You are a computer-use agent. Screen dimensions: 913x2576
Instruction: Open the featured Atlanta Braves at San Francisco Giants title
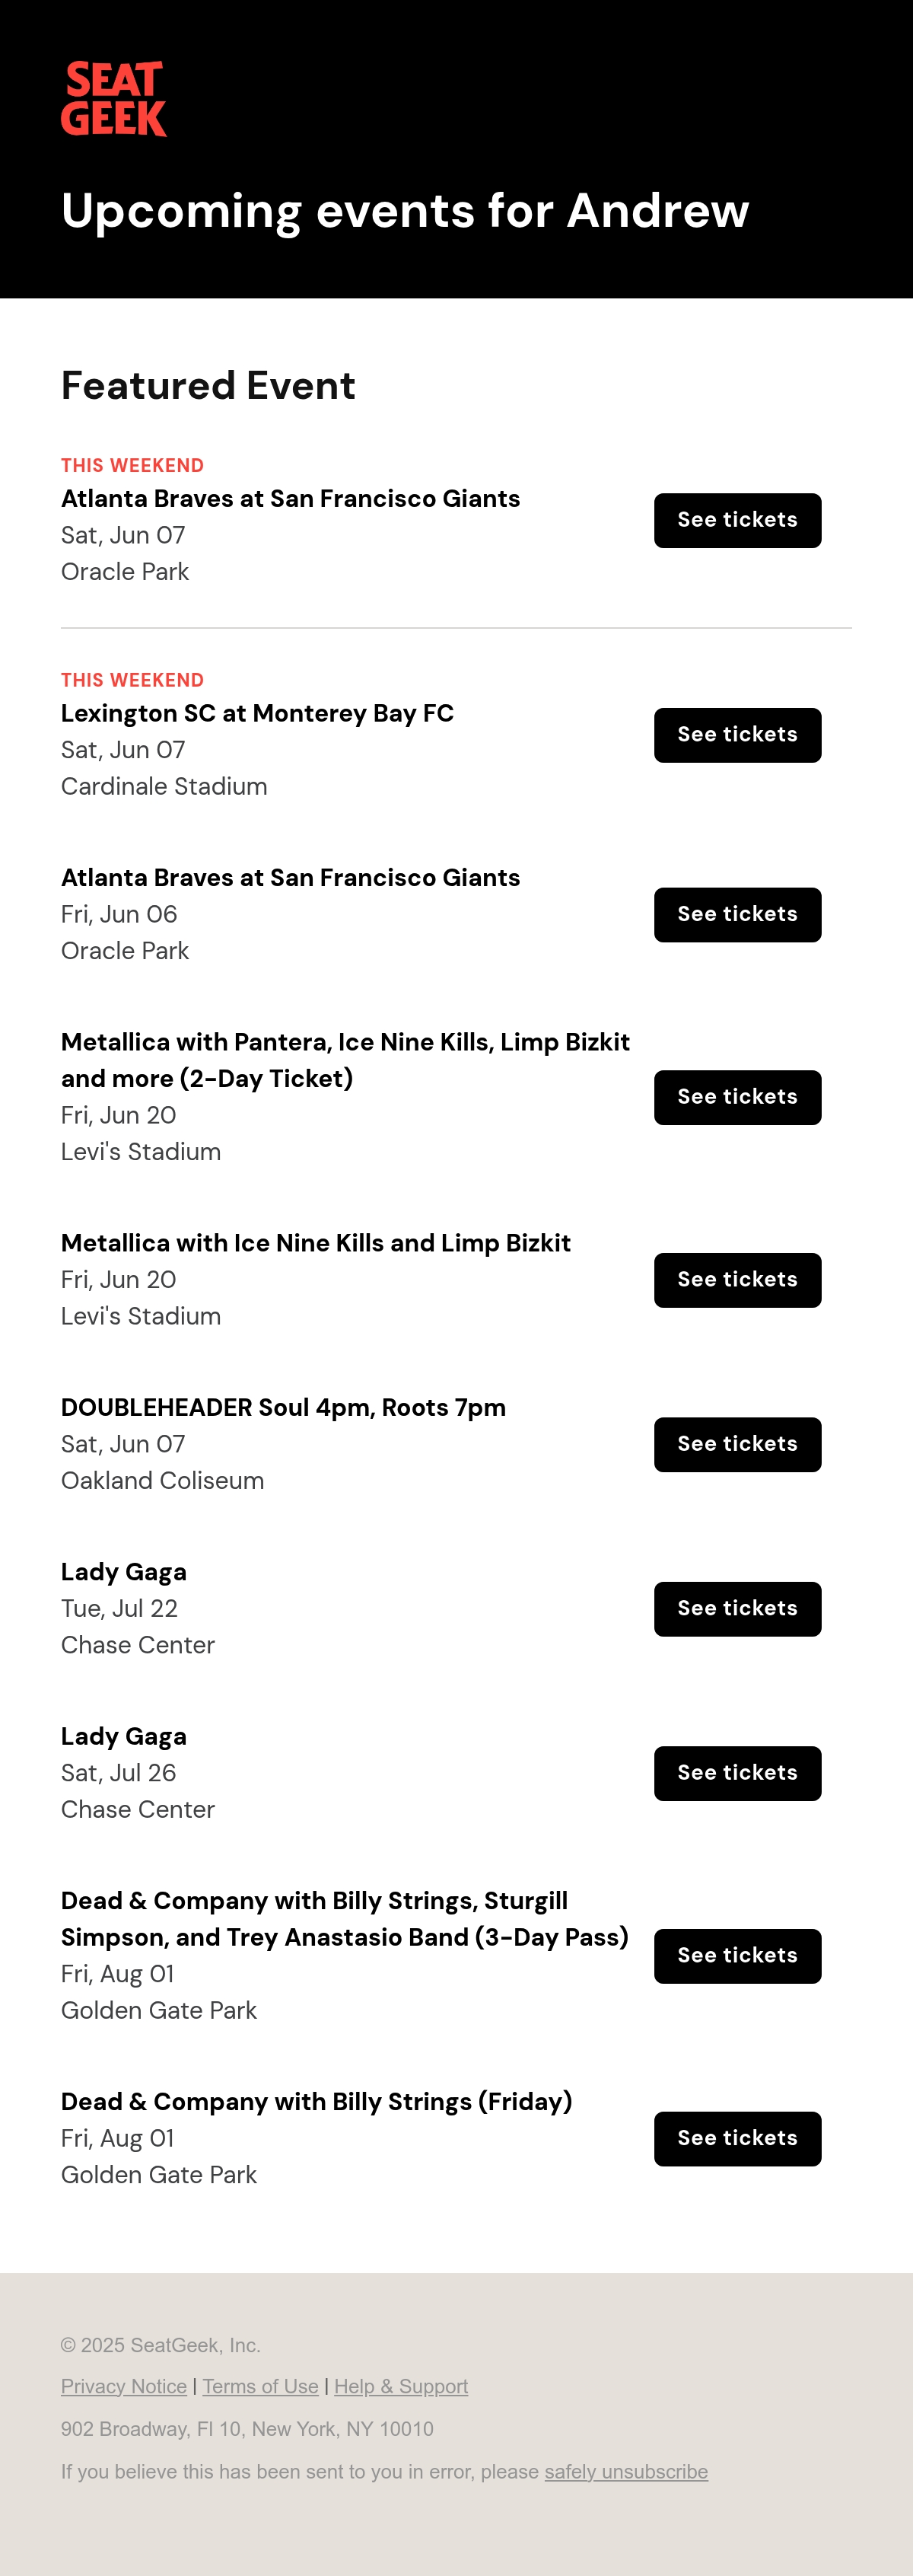(x=290, y=498)
